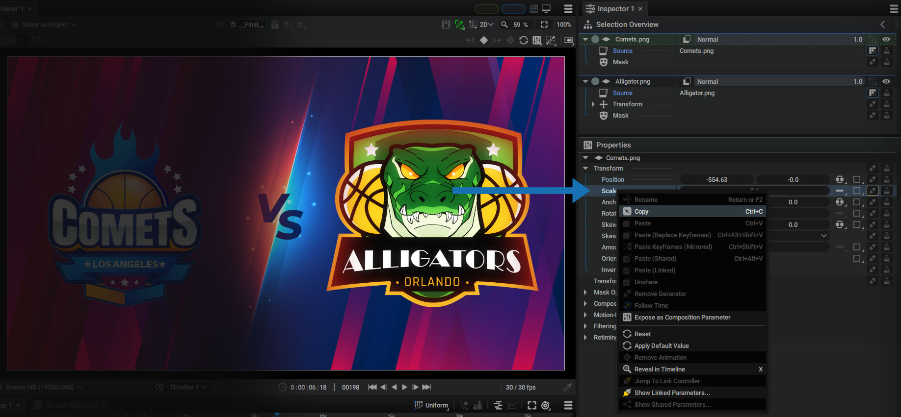Open the Inspector panel hamburger menu
The height and width of the screenshot is (417, 901).
tap(894, 9)
